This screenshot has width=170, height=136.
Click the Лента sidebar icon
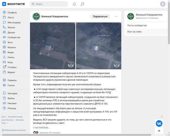(x=4, y=17)
